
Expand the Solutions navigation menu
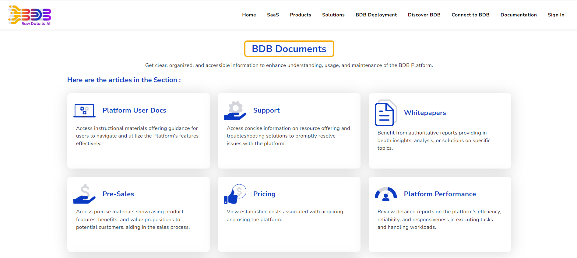pos(333,15)
